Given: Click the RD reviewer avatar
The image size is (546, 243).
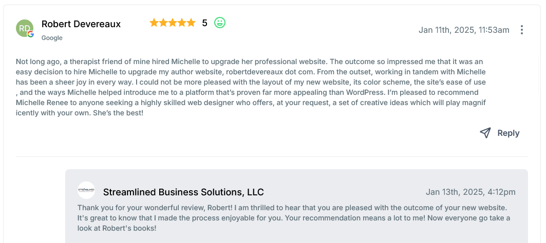Looking at the screenshot, I should point(25,28).
